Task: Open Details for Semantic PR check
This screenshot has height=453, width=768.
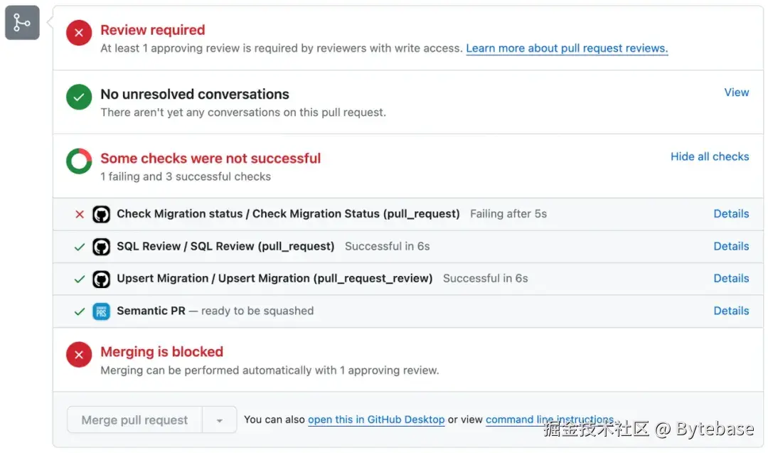Action: tap(731, 311)
